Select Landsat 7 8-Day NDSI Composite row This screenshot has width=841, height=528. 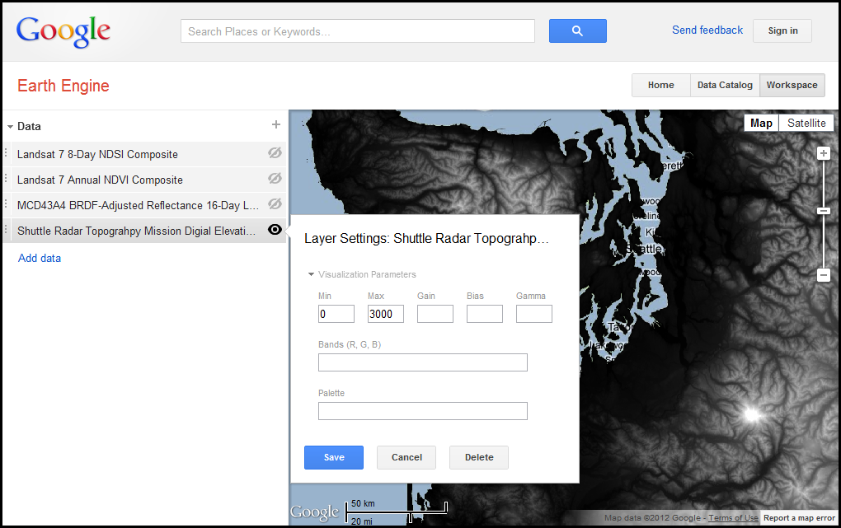click(145, 154)
